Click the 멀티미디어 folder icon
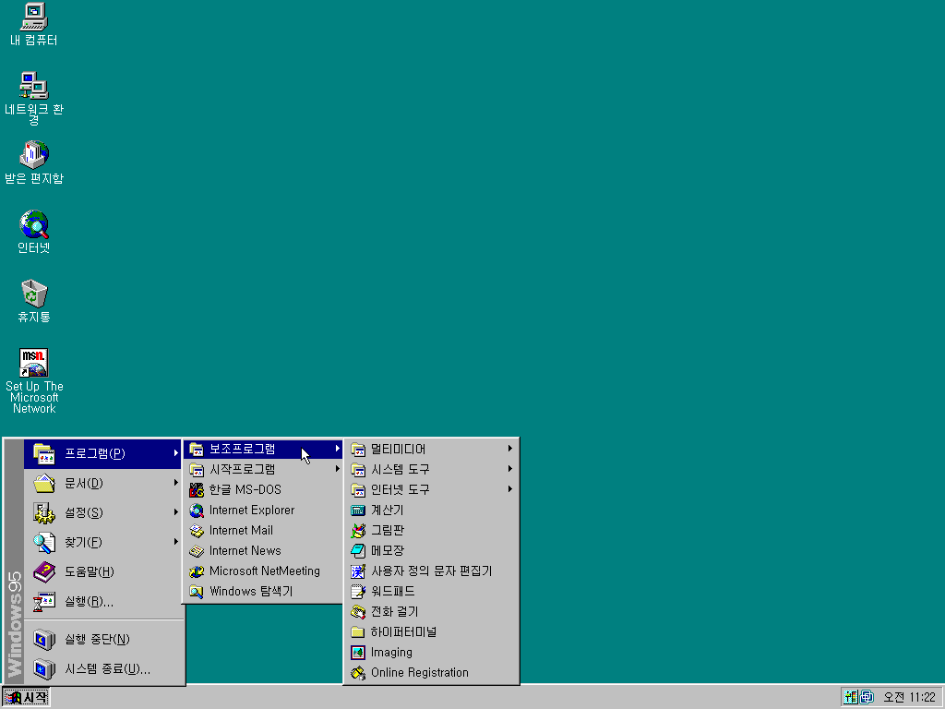This screenshot has height=709, width=945. click(x=358, y=450)
